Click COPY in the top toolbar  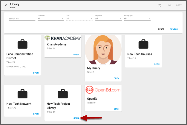pyautogui.click(x=179, y=5)
